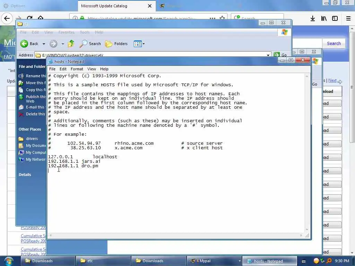Click E-mail this file task
The height and width of the screenshot is (266, 355).
click(x=32, y=107)
